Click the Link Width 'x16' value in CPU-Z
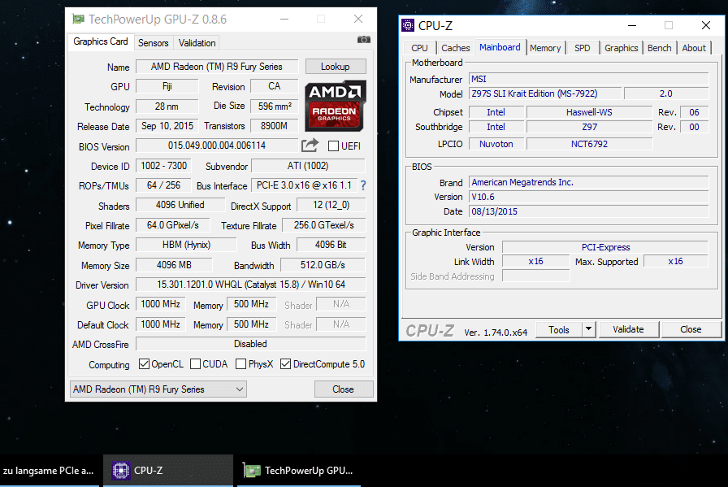This screenshot has height=487, width=728. click(535, 261)
